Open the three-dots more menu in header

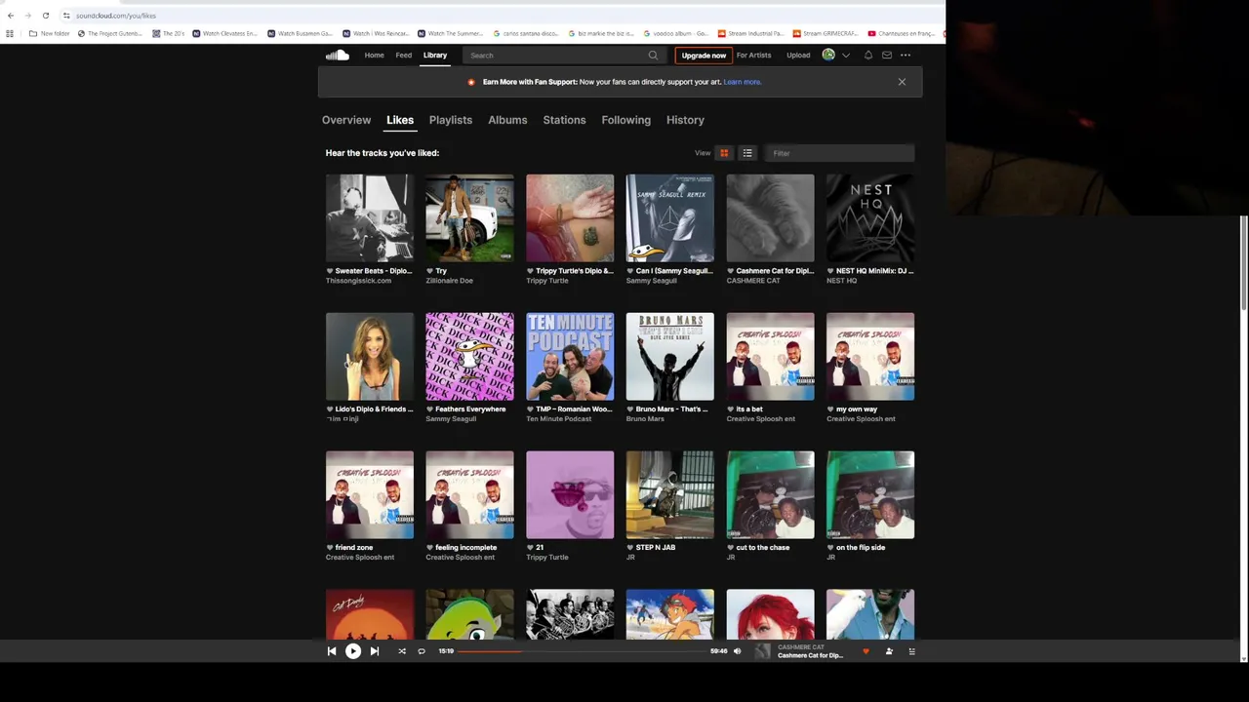906,56
